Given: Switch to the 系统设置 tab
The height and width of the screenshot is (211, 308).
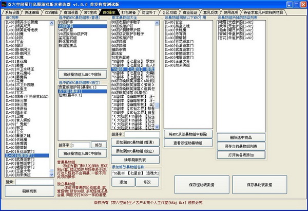Looking at the screenshot, I should 11,11.
